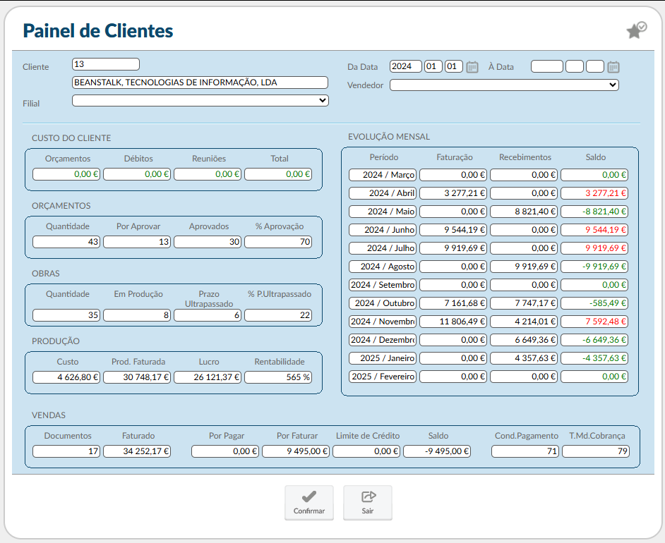Open the Da Data calendar picker
The image size is (665, 543).
coord(472,67)
